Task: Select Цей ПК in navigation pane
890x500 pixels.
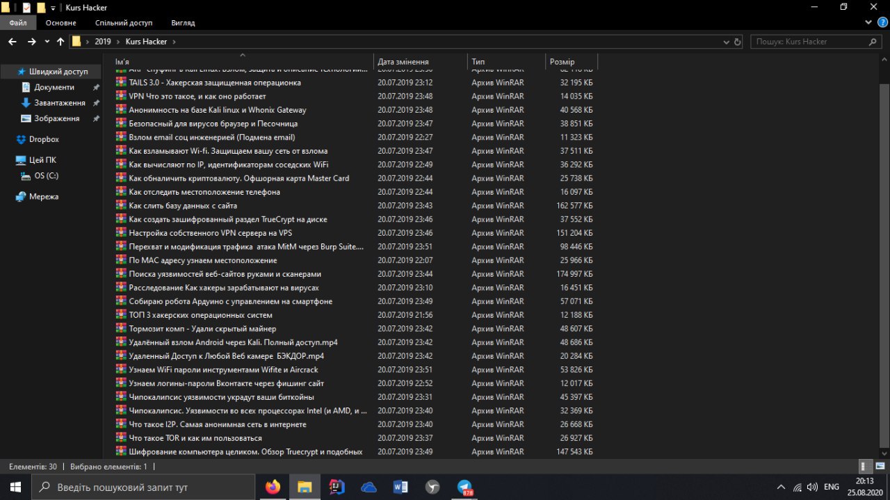Action: pos(42,160)
